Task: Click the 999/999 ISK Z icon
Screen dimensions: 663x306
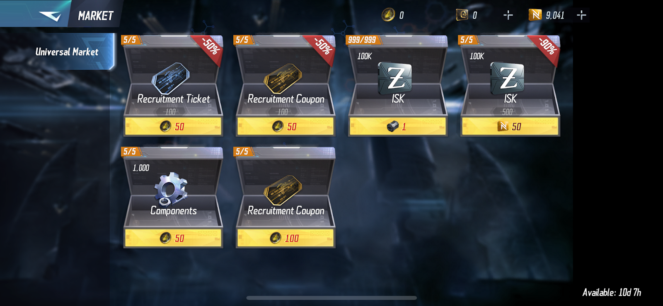Action: coord(395,77)
